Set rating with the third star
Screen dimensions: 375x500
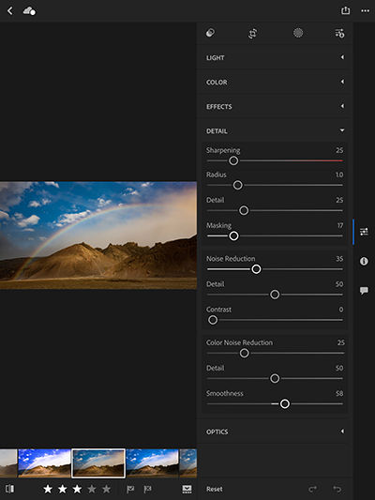tap(77, 489)
